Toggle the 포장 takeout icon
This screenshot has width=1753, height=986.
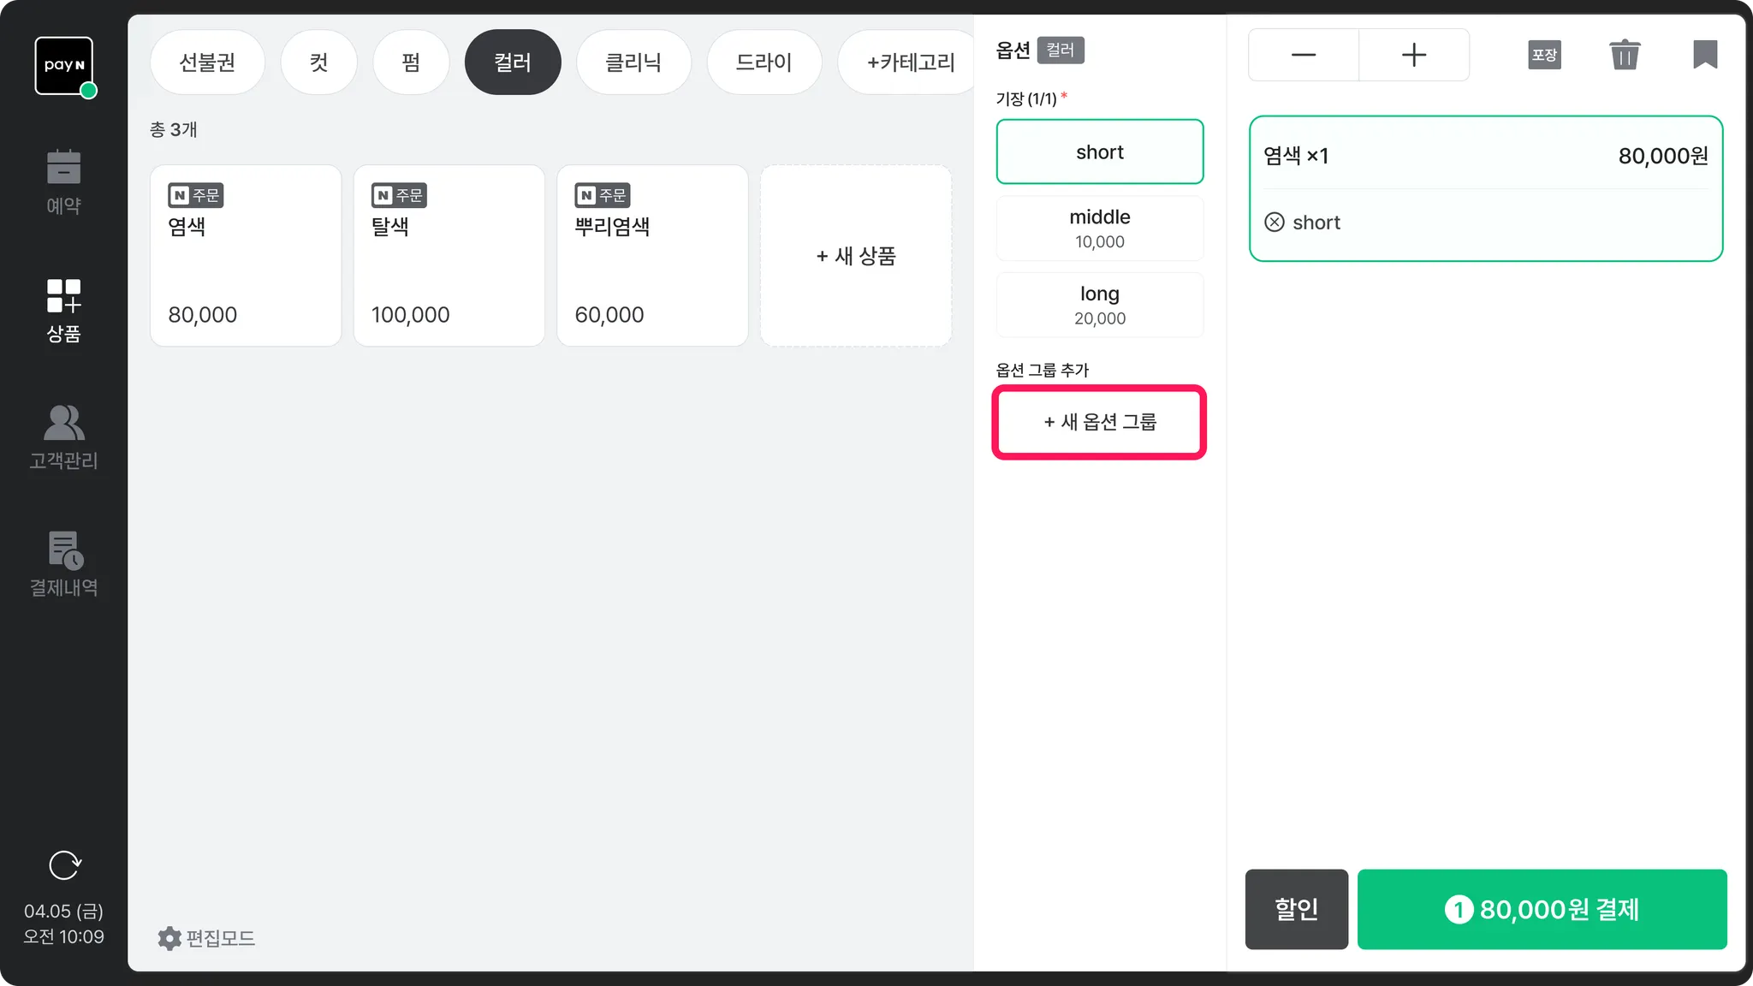pyautogui.click(x=1544, y=55)
